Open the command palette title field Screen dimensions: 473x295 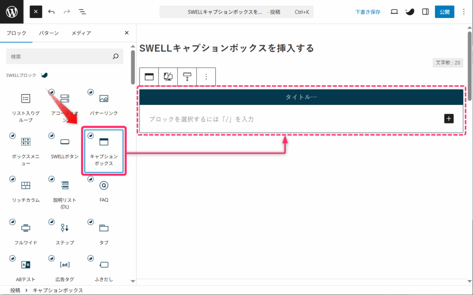tap(236, 12)
